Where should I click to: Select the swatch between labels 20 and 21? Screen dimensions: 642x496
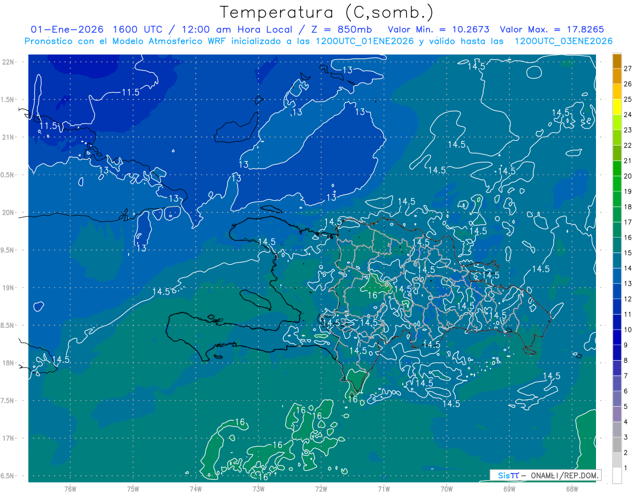pos(617,168)
